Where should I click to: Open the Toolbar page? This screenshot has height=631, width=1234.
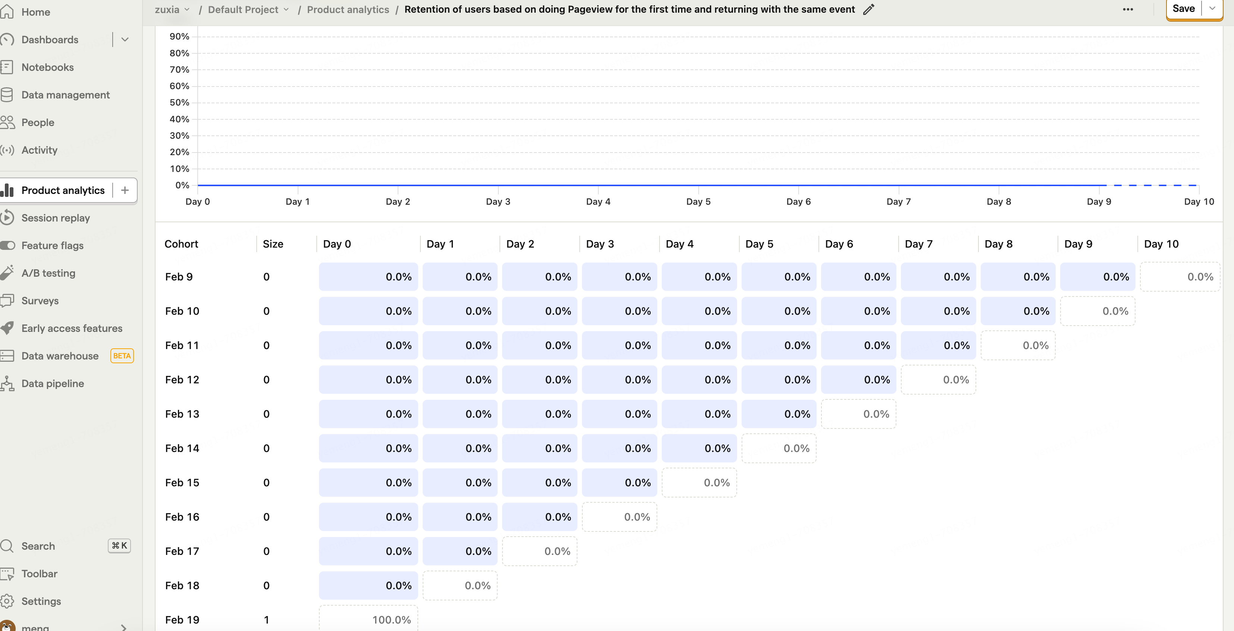point(39,574)
